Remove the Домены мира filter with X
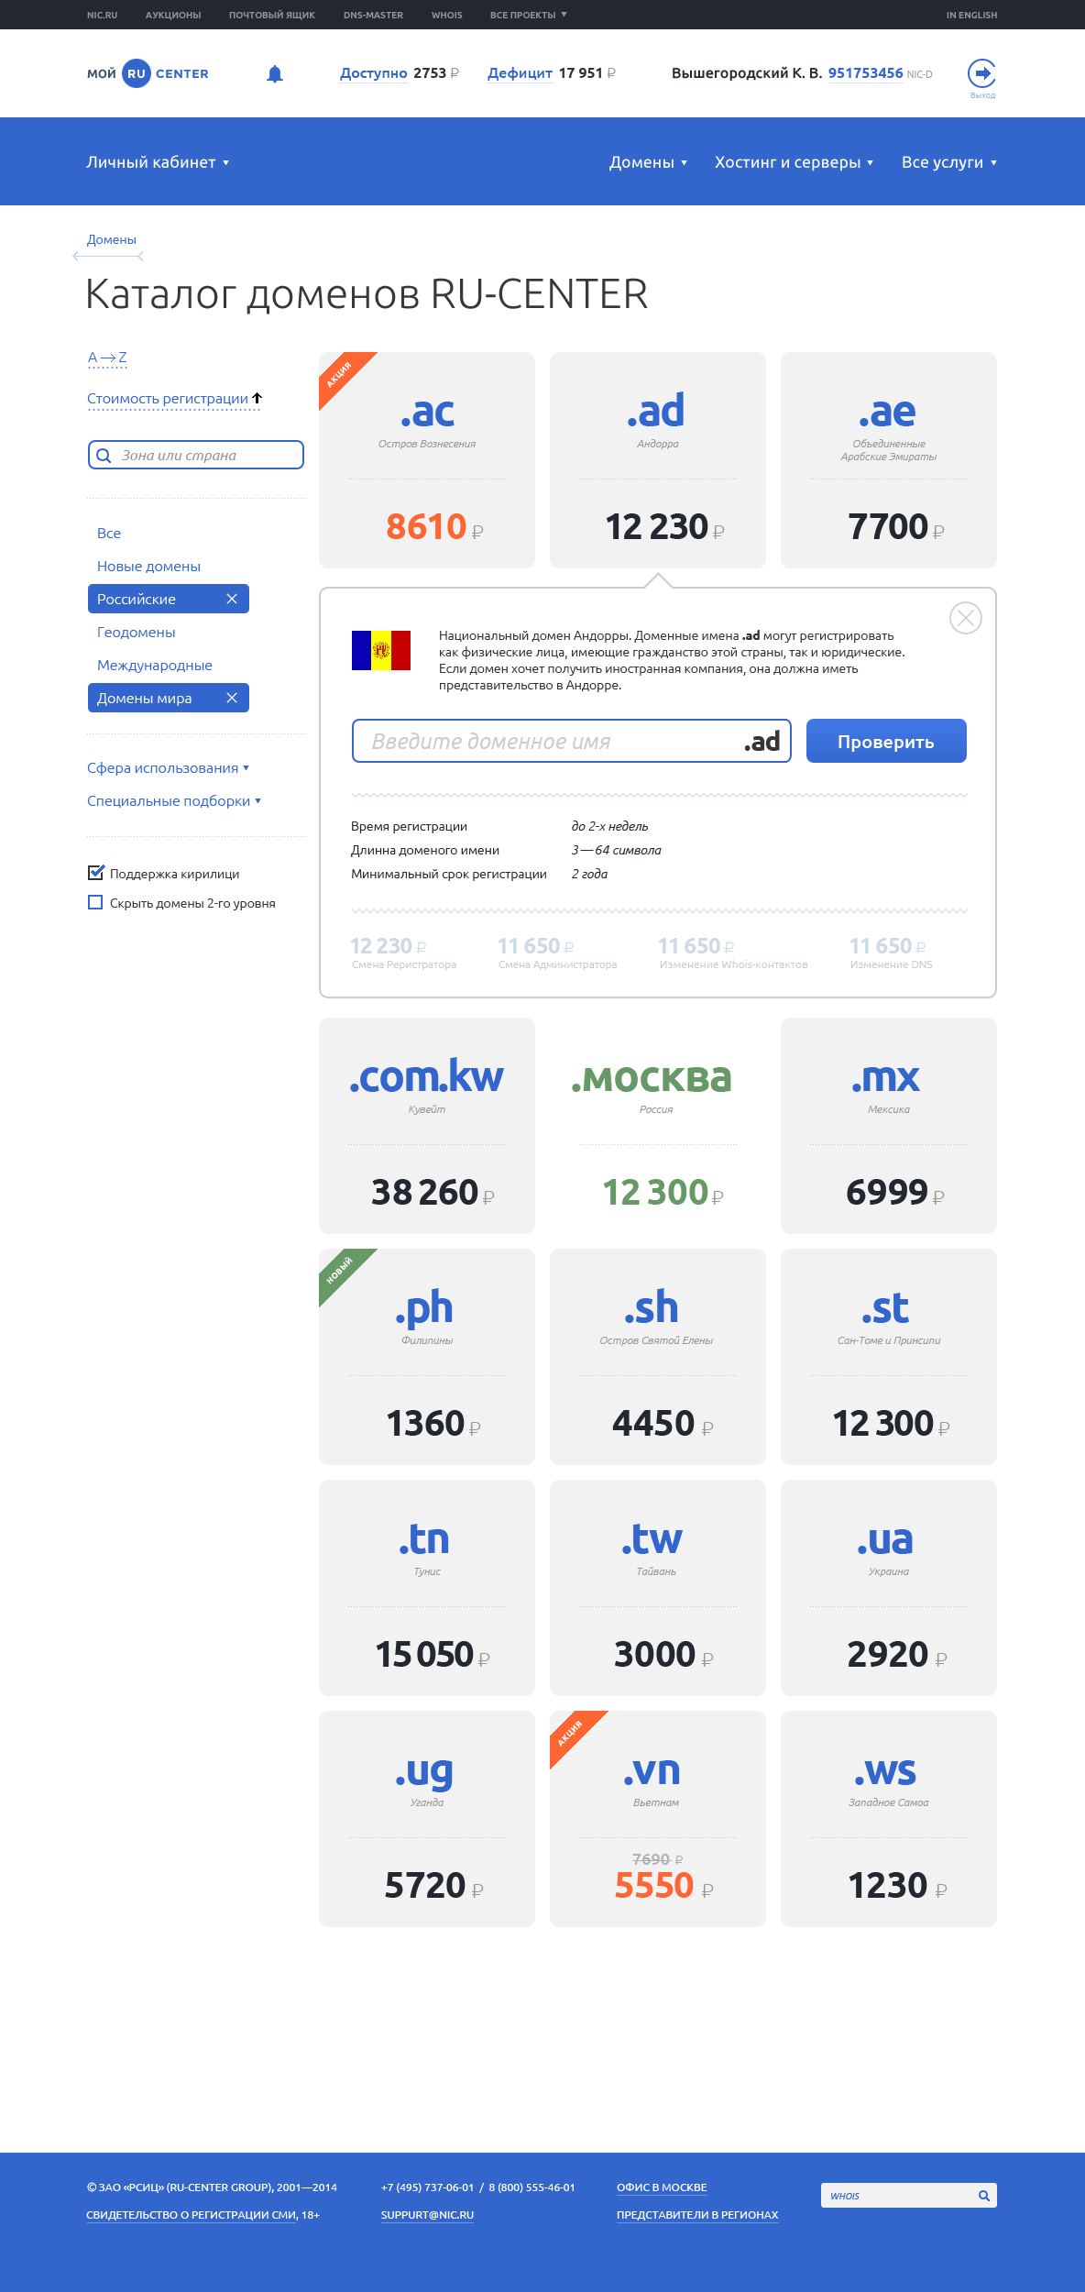This screenshot has height=2292, width=1085. 232,698
